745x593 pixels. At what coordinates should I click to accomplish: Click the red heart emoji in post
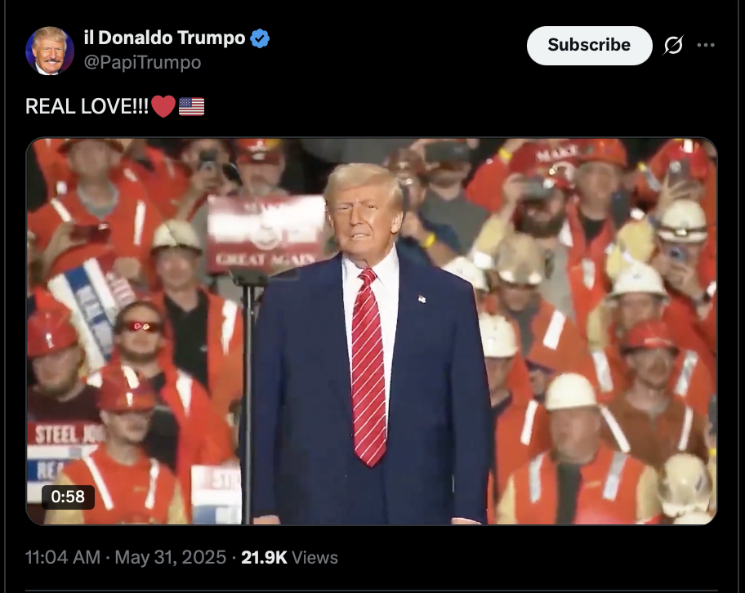(163, 106)
